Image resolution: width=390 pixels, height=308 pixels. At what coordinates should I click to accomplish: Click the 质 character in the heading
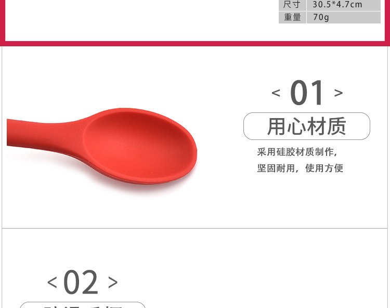(336, 126)
